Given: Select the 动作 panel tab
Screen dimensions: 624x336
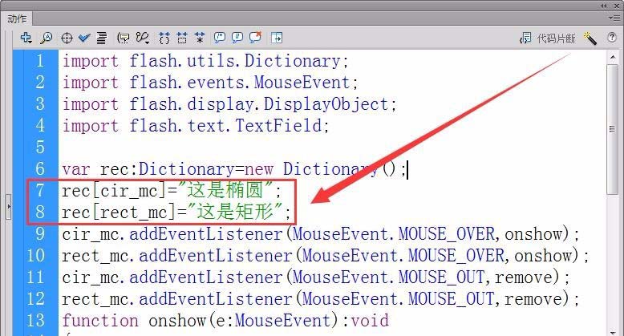Looking at the screenshot, I should 17,19.
